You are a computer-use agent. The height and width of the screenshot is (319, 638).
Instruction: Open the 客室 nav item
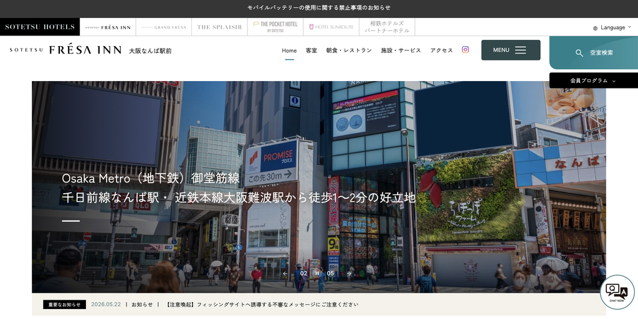pos(312,50)
